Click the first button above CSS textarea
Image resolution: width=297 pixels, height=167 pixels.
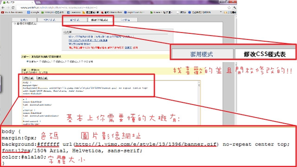pos(28,78)
